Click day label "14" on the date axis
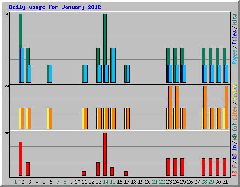 pyautogui.click(x=105, y=182)
